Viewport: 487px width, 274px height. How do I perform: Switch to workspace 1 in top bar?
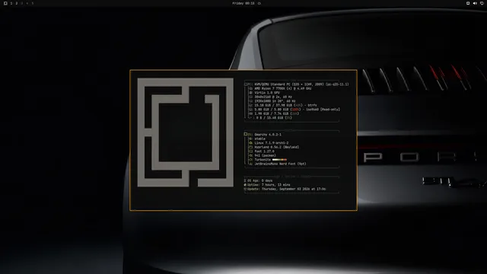(11, 3)
